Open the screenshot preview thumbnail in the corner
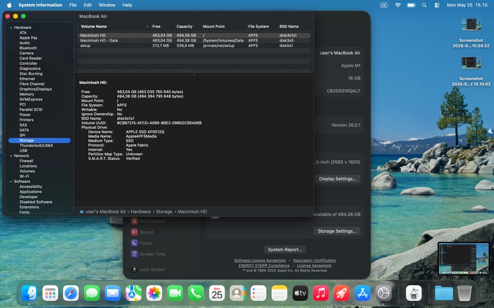This screenshot has width=494, height=308. pyautogui.click(x=464, y=258)
